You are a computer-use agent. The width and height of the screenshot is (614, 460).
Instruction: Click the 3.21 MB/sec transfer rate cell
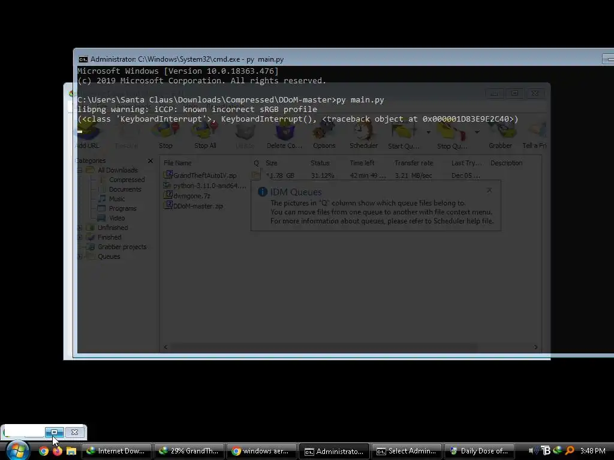click(414, 175)
